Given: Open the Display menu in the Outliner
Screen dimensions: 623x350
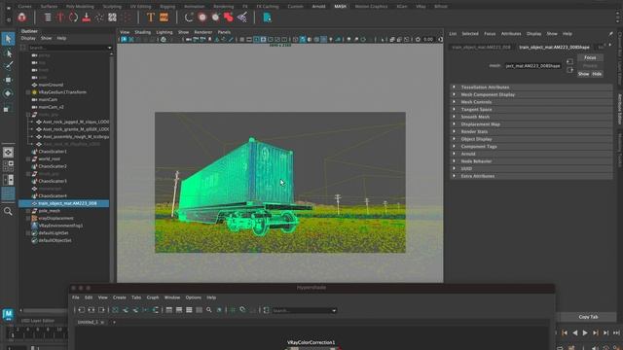Looking at the screenshot, I should pyautogui.click(x=28, y=38).
